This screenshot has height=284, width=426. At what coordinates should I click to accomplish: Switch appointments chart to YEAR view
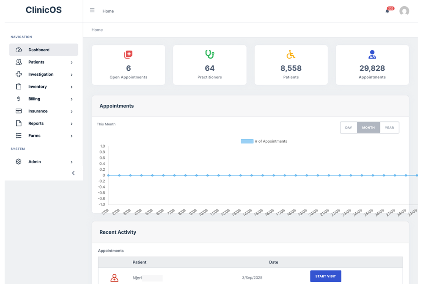(x=389, y=127)
